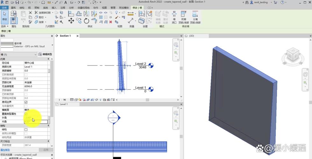Click the interior angle input field
This screenshot has width=312, height=159.
36,121
